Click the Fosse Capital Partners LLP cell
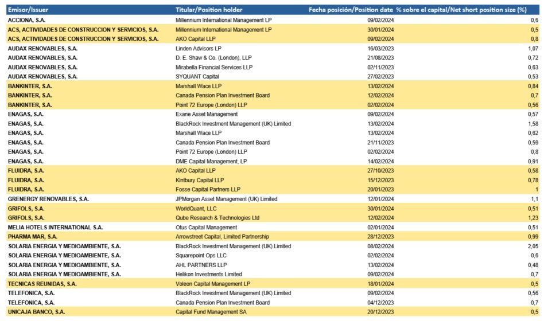This screenshot has width=544, height=321. coord(208,189)
